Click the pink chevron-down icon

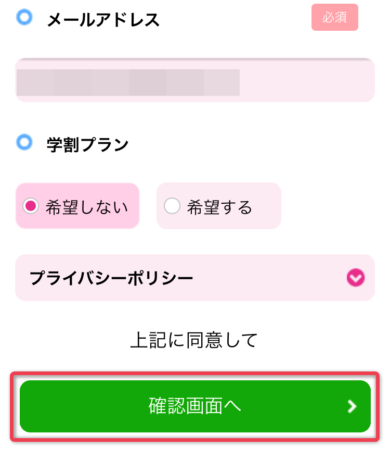[x=355, y=278]
